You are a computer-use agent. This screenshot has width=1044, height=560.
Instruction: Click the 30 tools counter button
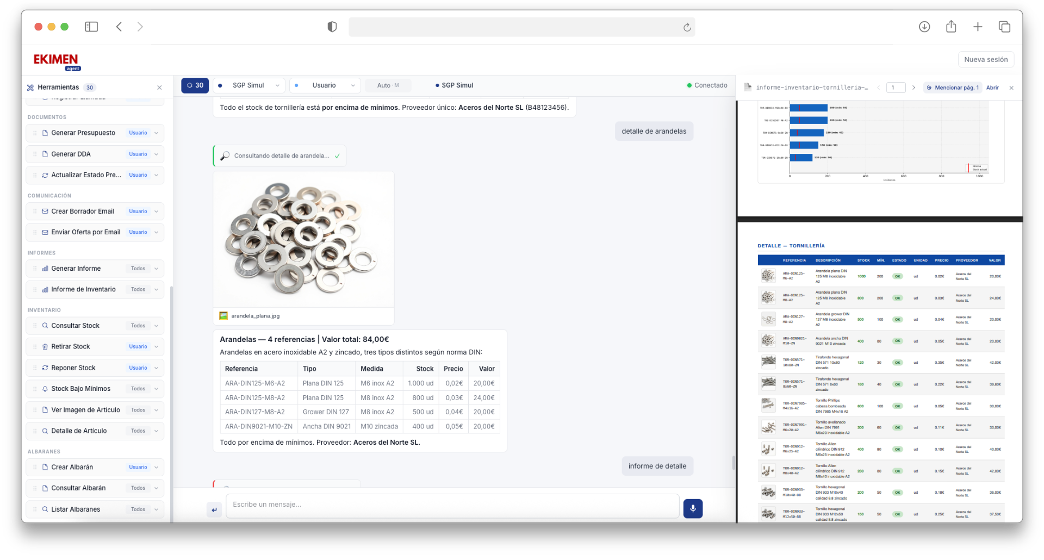click(195, 85)
